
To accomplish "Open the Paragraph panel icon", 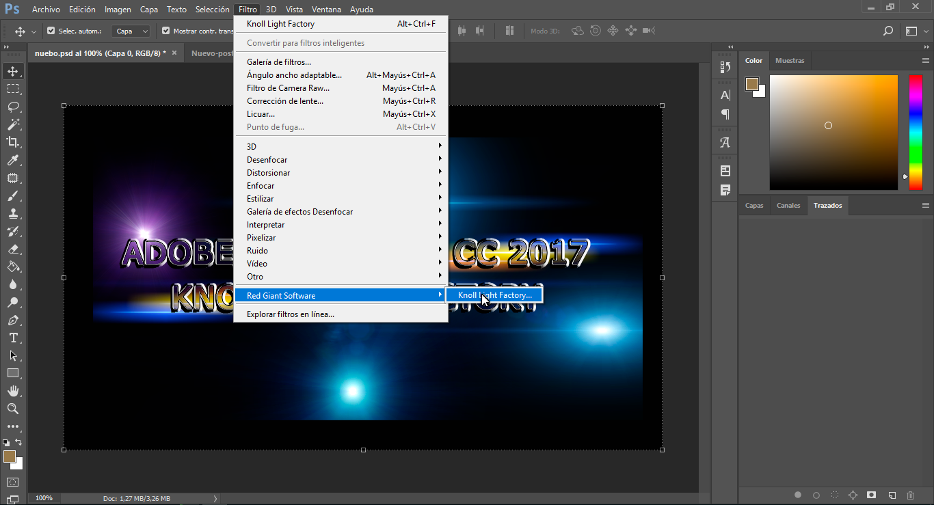I will [x=725, y=114].
